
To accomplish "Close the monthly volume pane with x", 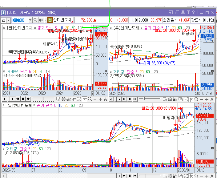I will [x=106, y=71].
